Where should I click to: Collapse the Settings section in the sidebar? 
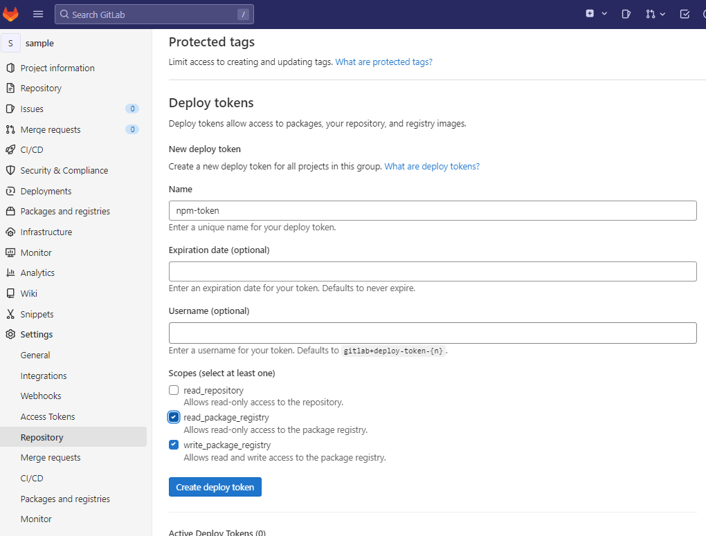point(37,334)
